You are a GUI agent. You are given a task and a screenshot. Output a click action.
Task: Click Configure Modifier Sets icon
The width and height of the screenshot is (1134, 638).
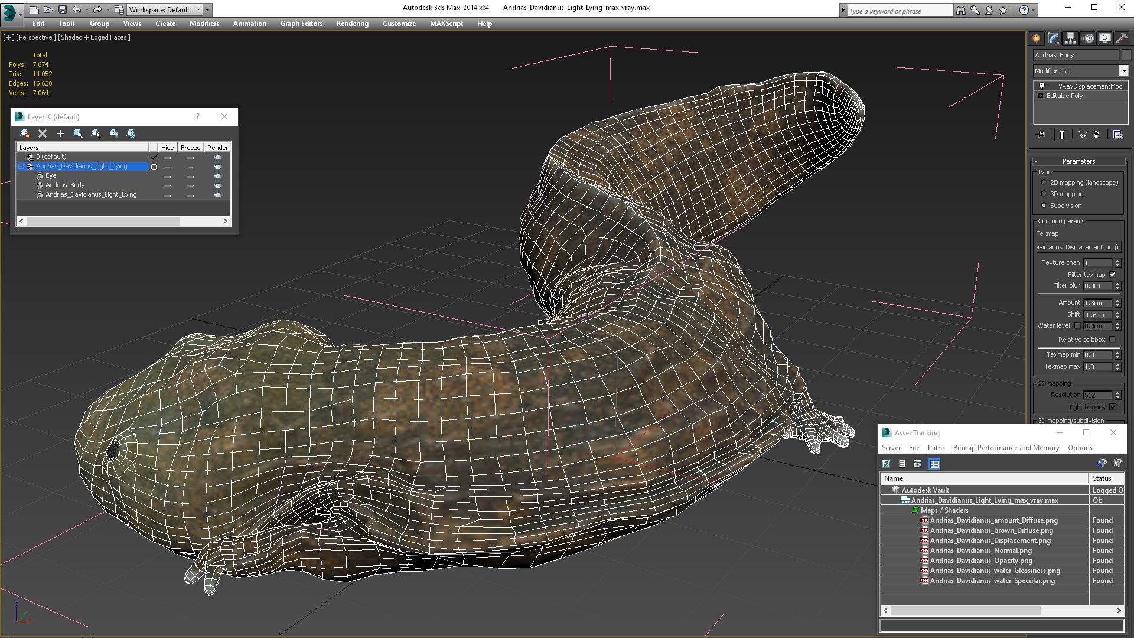(x=1117, y=135)
